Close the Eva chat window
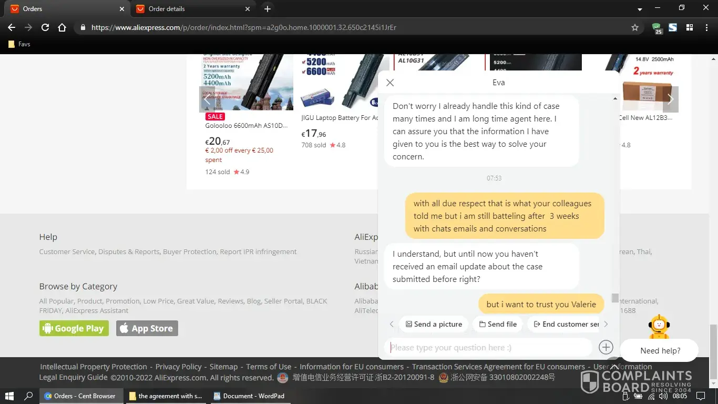 click(x=390, y=83)
